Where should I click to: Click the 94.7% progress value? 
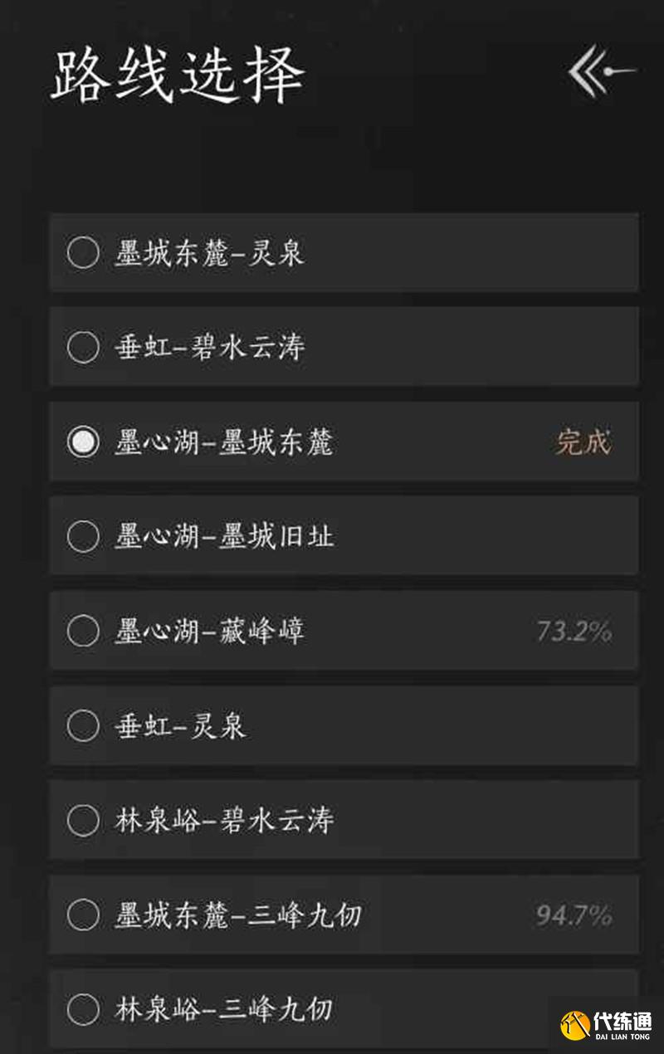[x=574, y=915]
